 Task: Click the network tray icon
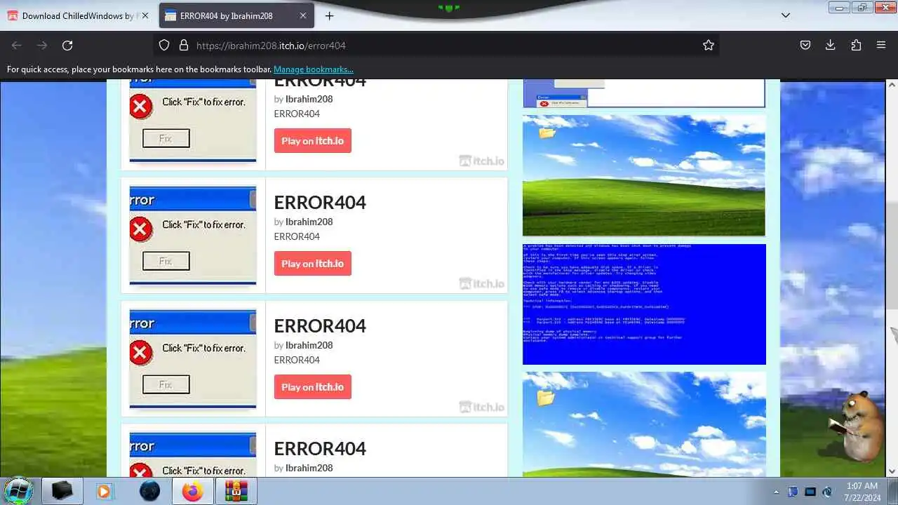(810, 492)
